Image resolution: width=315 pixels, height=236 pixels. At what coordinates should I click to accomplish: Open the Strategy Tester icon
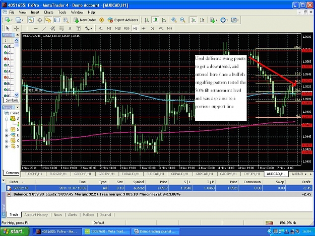pyautogui.click(x=66, y=20)
